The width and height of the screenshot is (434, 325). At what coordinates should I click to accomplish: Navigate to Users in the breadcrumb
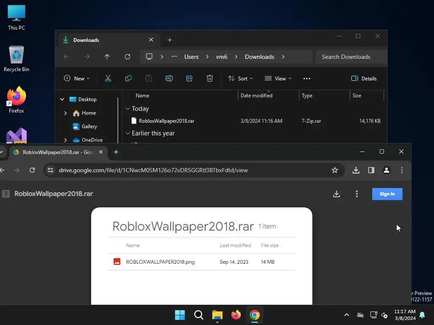click(192, 57)
